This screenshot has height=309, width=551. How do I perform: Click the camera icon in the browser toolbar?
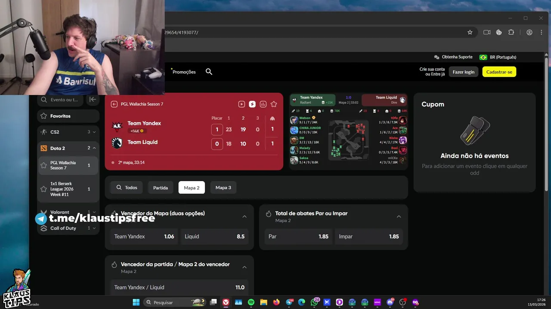tap(487, 32)
